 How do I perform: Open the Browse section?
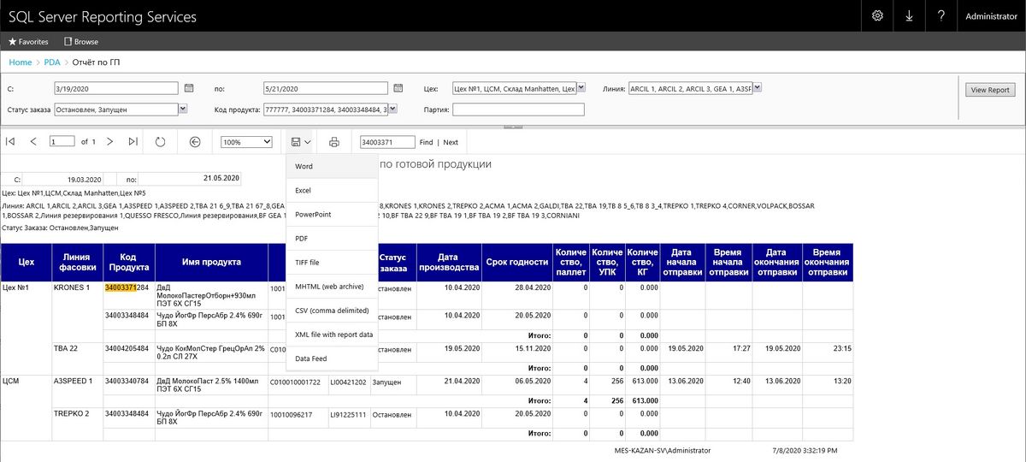point(81,41)
